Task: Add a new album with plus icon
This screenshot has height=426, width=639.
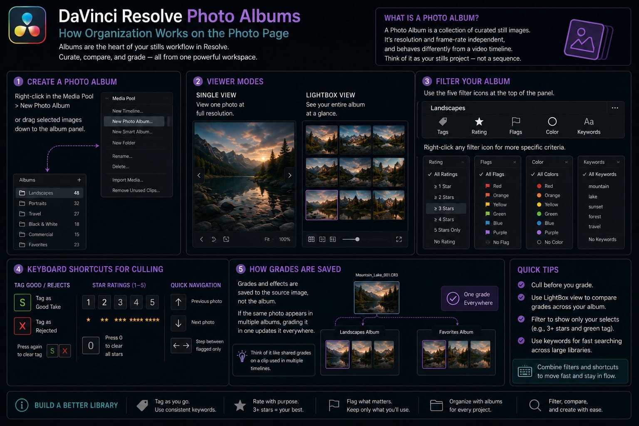Action: pos(79,180)
